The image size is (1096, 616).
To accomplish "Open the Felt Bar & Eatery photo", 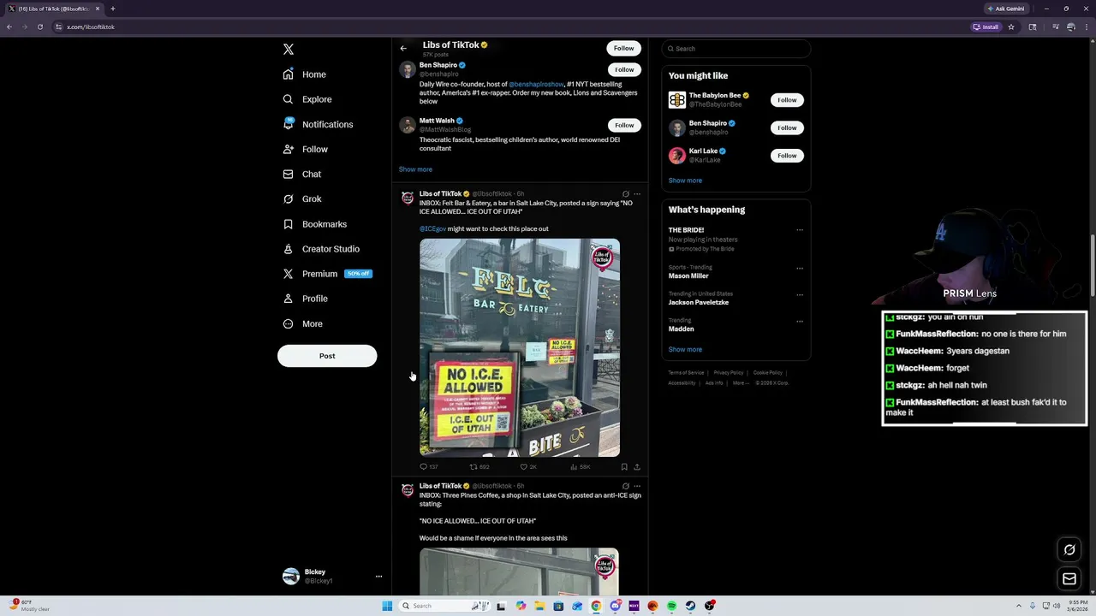I will coord(520,347).
